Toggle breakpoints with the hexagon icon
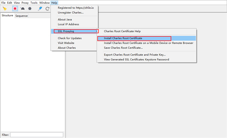Screen dimensions: 227x138 click(30, 9)
